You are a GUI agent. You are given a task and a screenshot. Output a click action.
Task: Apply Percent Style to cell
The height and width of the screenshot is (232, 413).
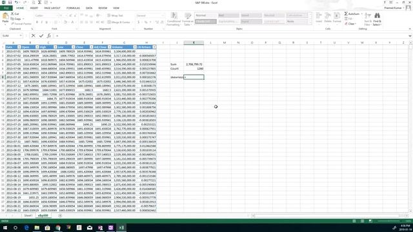pyautogui.click(x=146, y=22)
